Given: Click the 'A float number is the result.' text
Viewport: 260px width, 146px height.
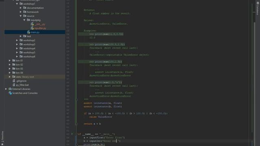Looking at the screenshot, I should tap(110, 13).
